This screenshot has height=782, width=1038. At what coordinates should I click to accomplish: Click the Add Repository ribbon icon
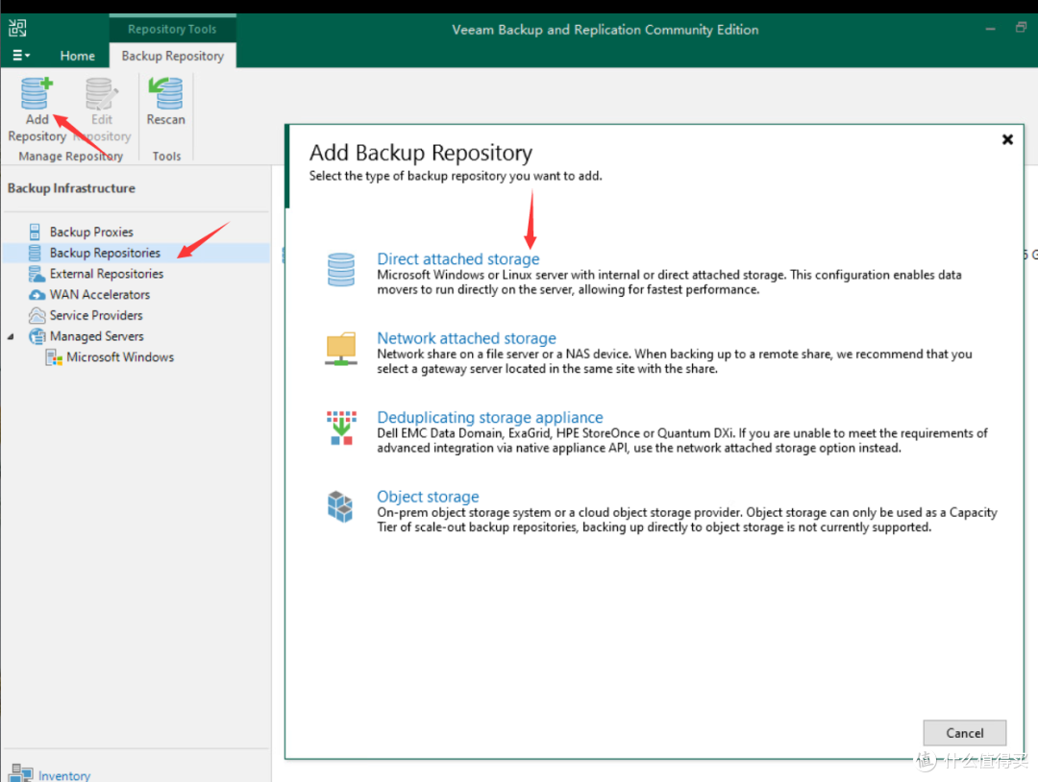pos(37,94)
